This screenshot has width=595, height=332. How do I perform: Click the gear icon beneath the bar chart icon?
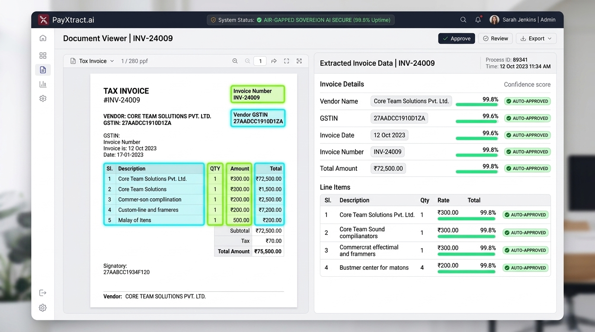pos(43,99)
